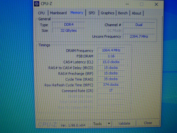Viewport: 177px width, 133px height.
Task: Go to the Bench tab
Action: (123, 13)
